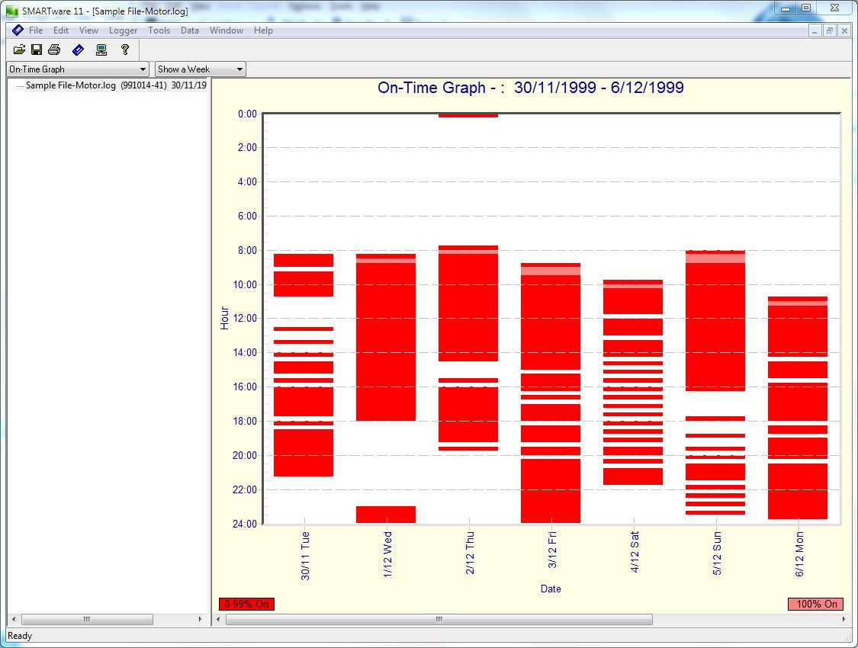858x648 pixels.
Task: Click the 0-99% On red legend swatch
Action: pos(247,604)
